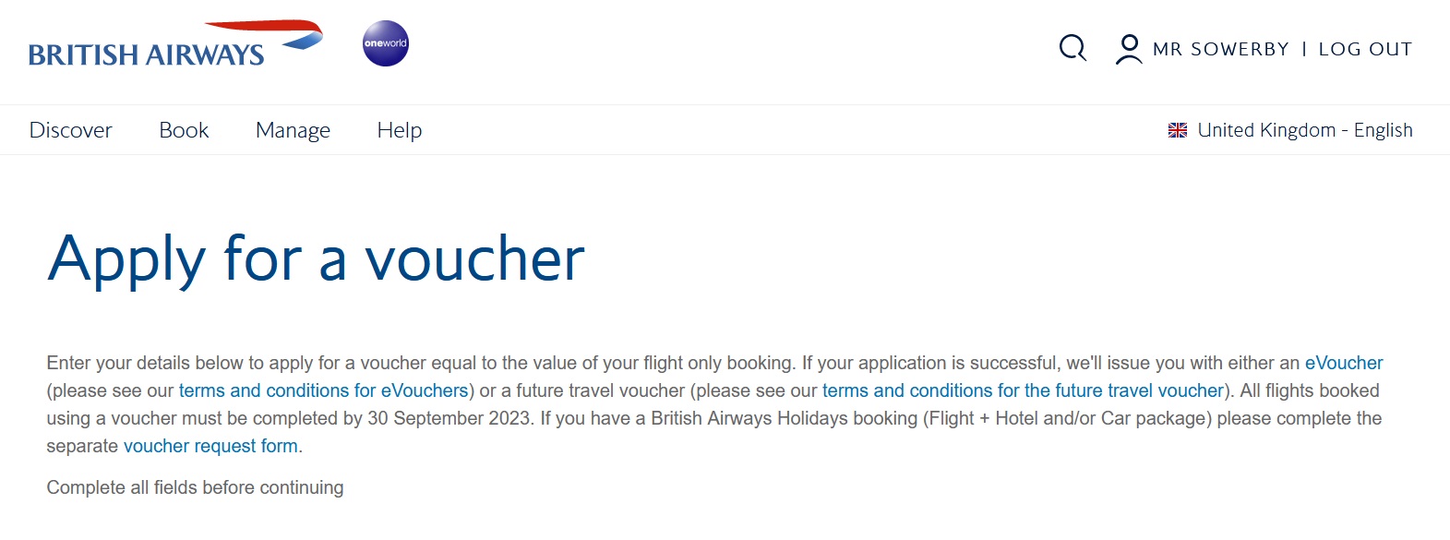Screen dimensions: 1450x540
Task: Open the separate voucher request form link
Action: point(210,446)
